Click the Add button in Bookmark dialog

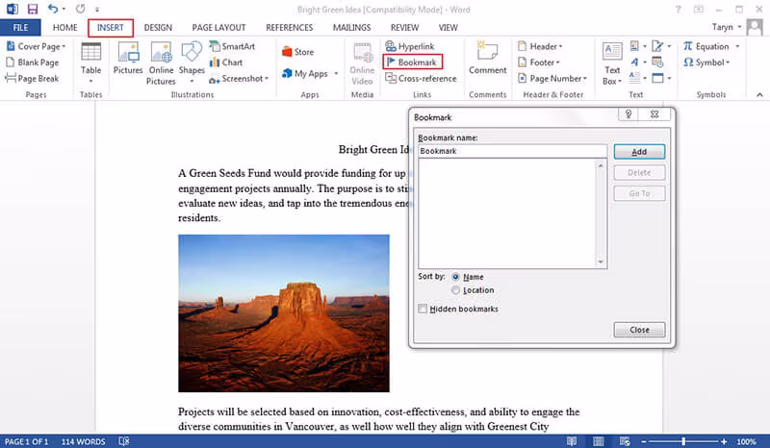(639, 152)
